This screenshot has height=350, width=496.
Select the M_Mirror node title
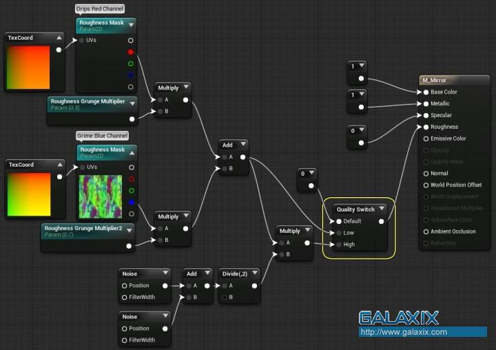434,80
